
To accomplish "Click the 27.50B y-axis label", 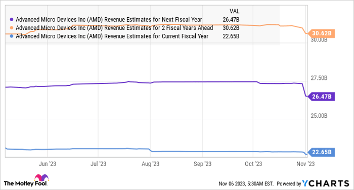I will tap(319, 78).
